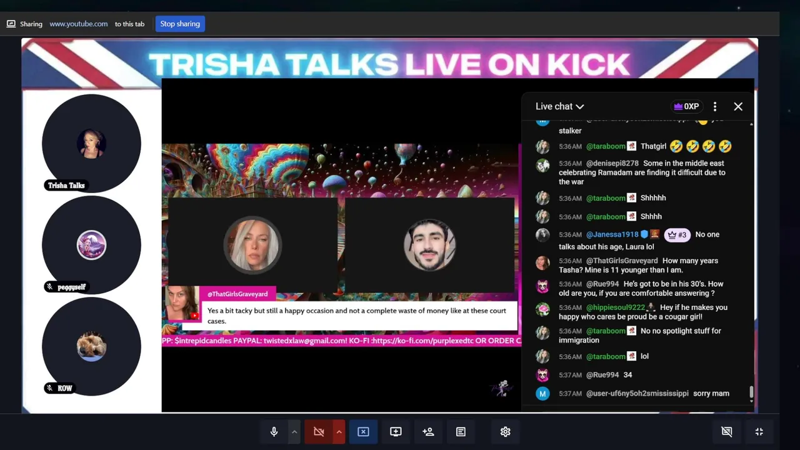The width and height of the screenshot is (800, 450).
Task: Open the live chat three-dot menu
Action: click(x=715, y=106)
